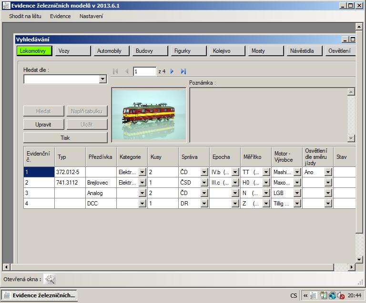366x303 pixels.
Task: Show hidden tray icons chevron
Action: click(x=305, y=295)
